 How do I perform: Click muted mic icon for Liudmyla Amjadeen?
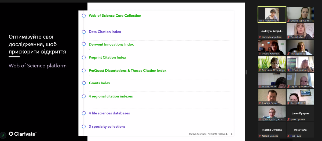(260, 37)
